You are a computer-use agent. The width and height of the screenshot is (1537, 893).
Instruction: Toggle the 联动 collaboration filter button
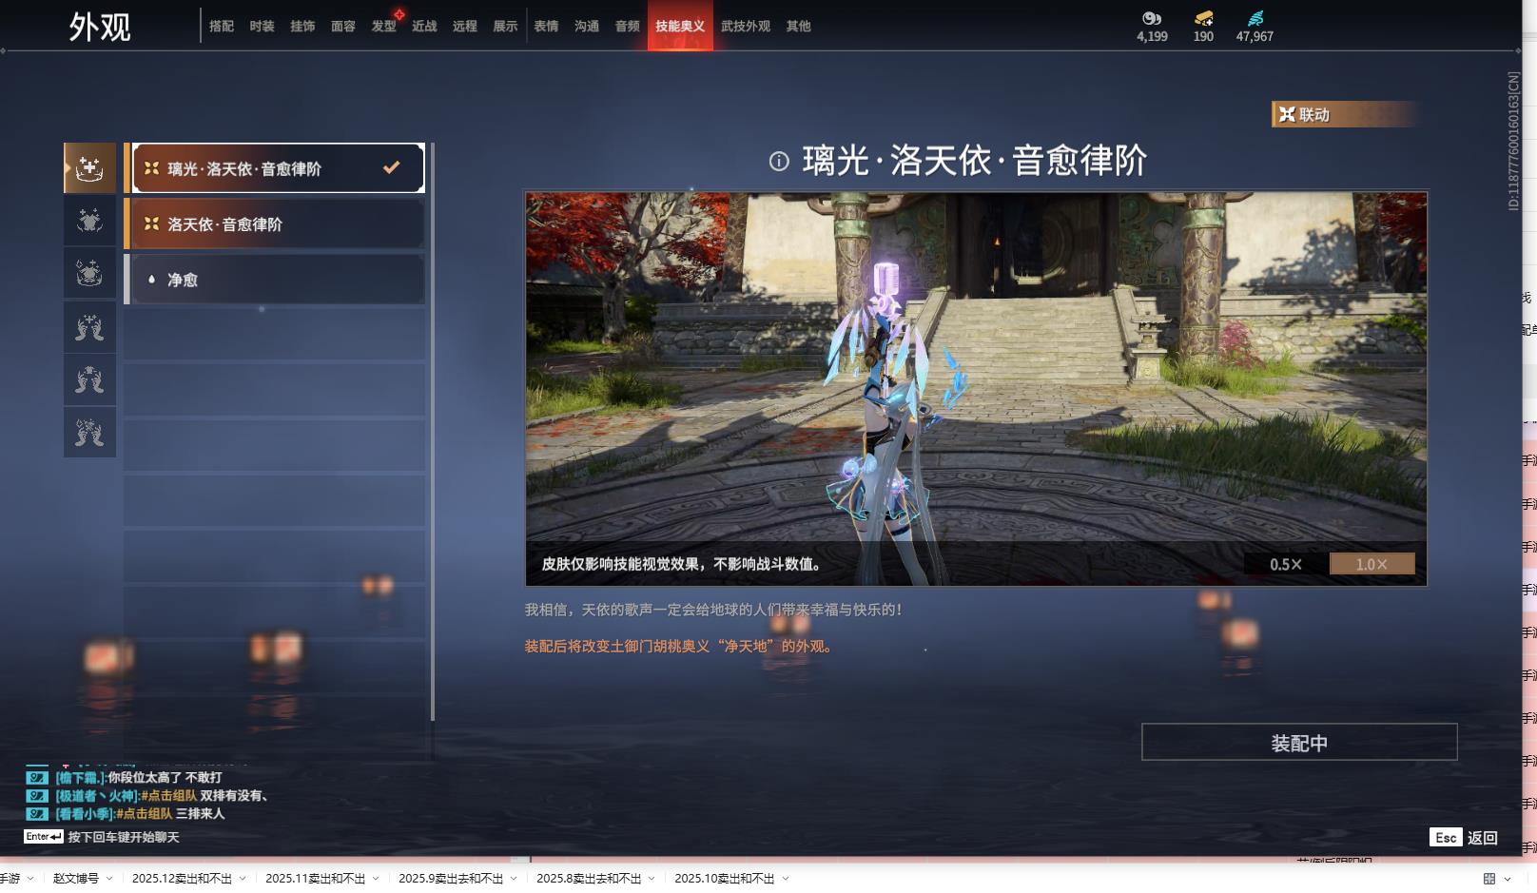[1345, 114]
